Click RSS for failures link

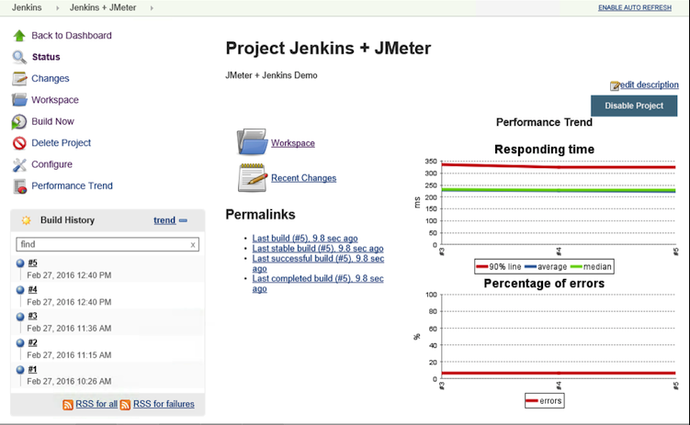(164, 404)
